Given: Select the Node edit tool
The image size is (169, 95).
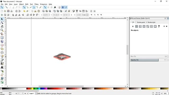Looking at the screenshot, I should (2, 23).
